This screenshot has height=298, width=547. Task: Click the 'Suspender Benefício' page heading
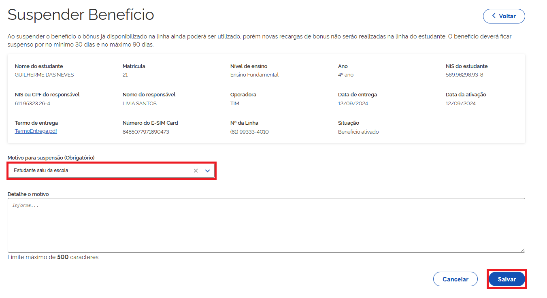81,15
